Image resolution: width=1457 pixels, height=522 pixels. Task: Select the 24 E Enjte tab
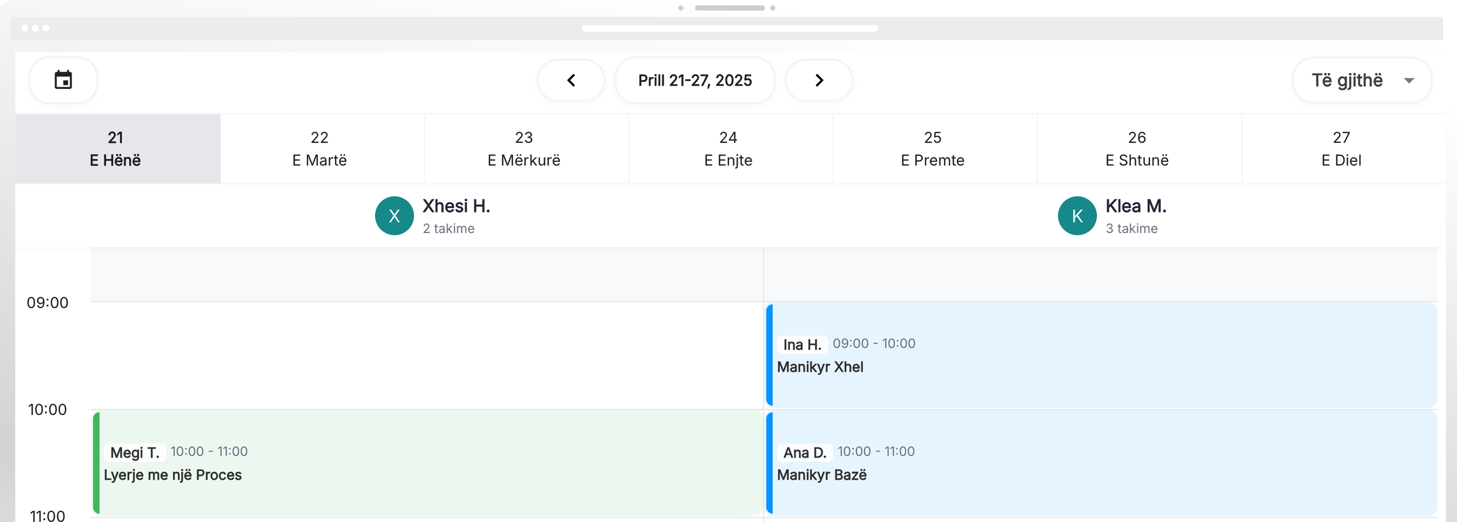(728, 149)
